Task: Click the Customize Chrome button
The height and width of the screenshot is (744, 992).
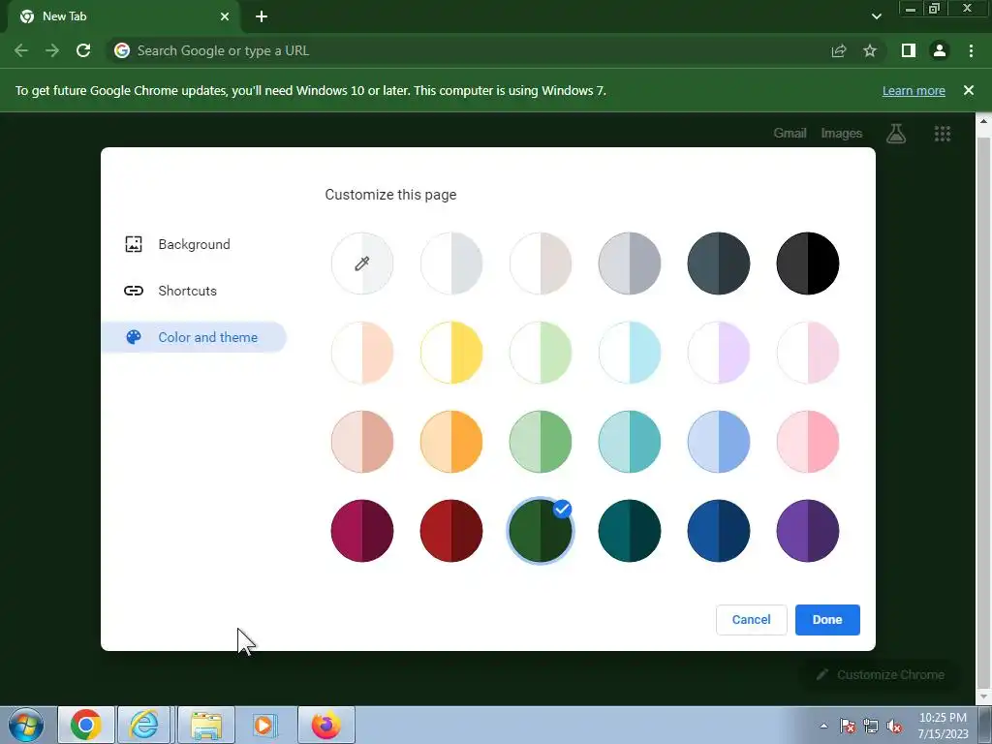Action: point(880,675)
